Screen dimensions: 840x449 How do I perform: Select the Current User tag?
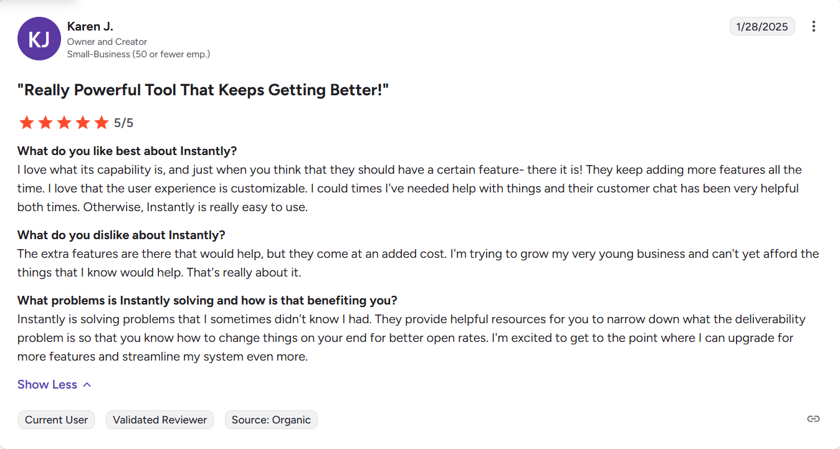pyautogui.click(x=56, y=420)
